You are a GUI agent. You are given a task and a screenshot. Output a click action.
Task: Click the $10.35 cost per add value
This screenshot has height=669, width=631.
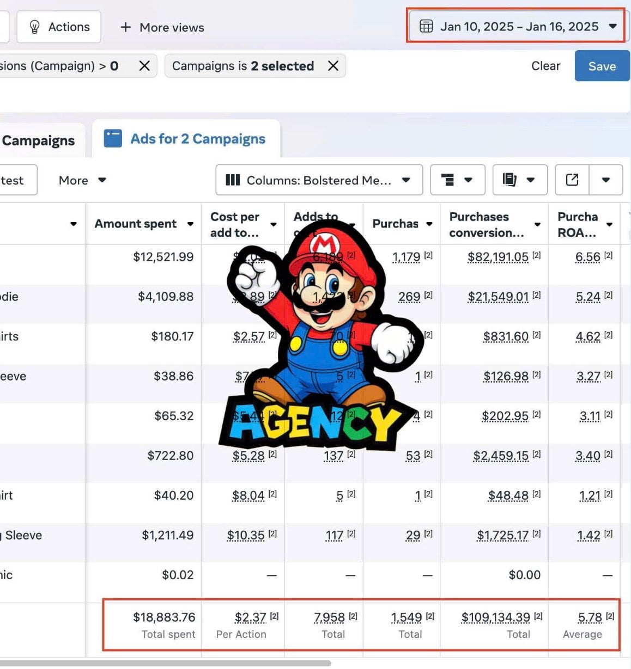246,535
